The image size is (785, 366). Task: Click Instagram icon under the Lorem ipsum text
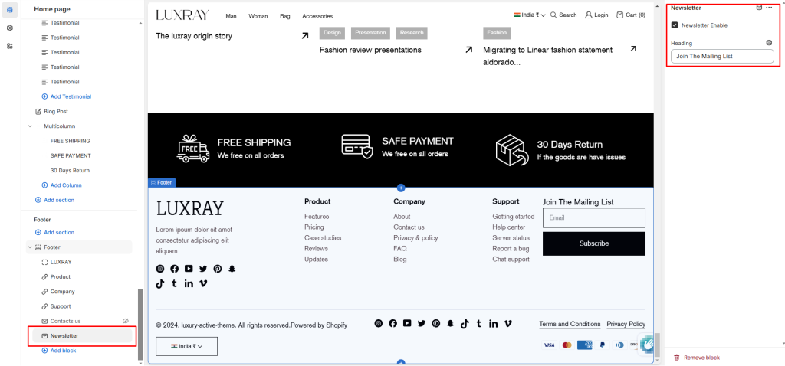tap(160, 269)
